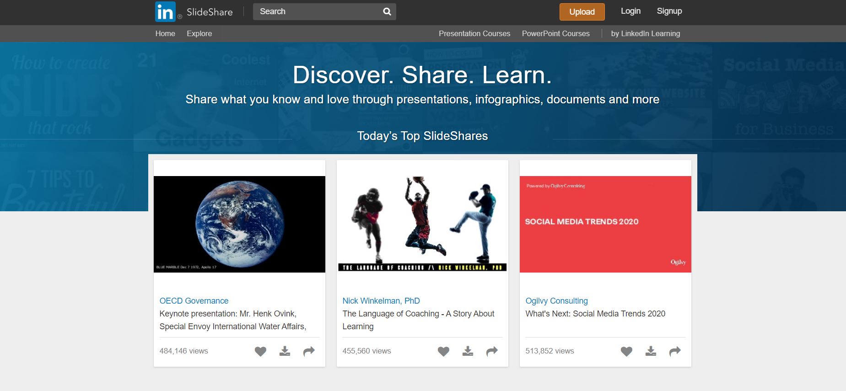Download the Social Media Trends 2020 slideshow
The image size is (846, 391).
coord(651,351)
